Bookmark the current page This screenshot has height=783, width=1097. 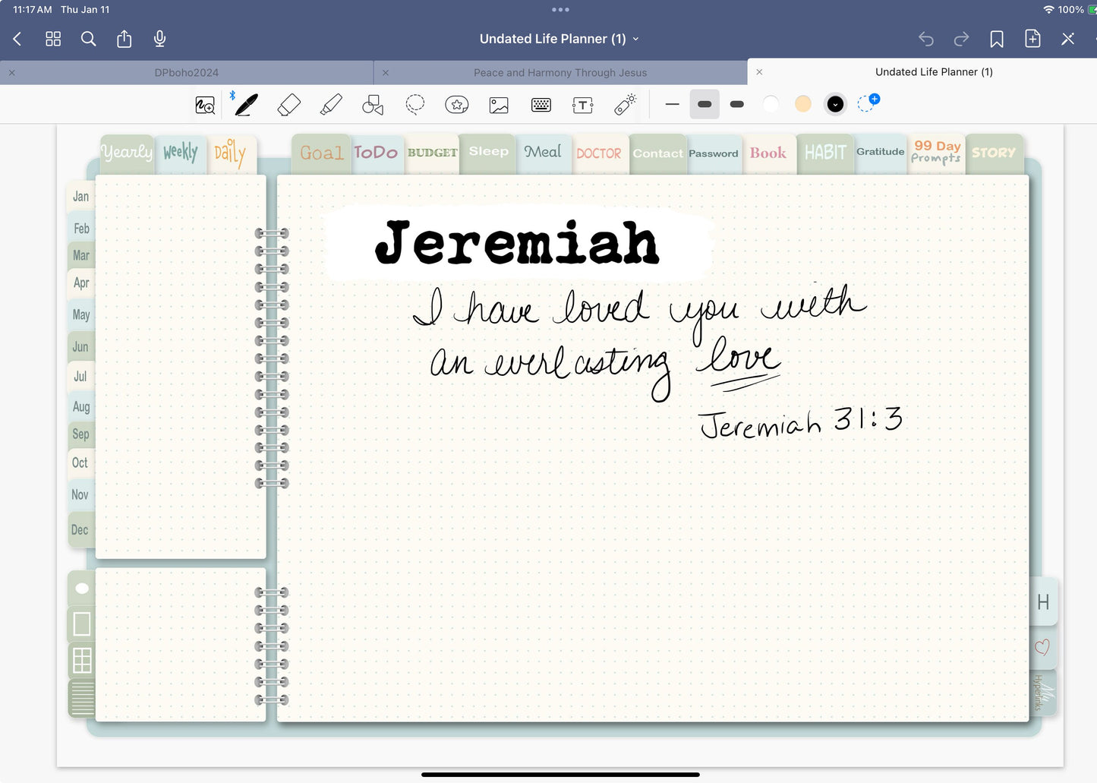point(997,39)
